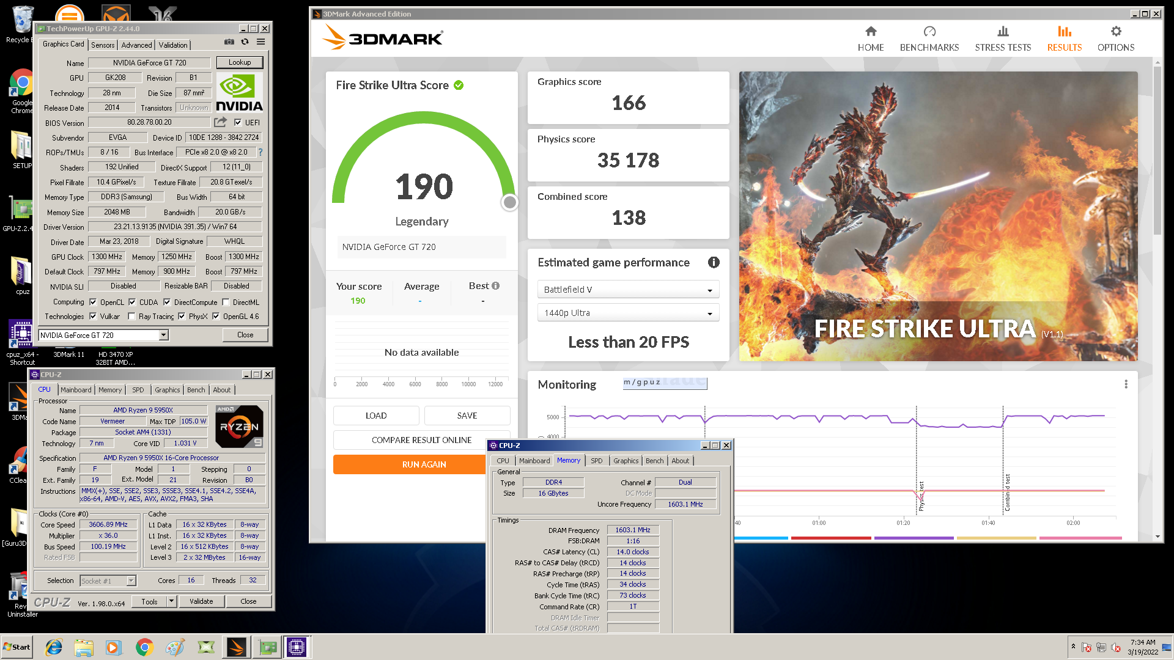Click Paint taskbar icon
The height and width of the screenshot is (660, 1174).
coord(175,647)
